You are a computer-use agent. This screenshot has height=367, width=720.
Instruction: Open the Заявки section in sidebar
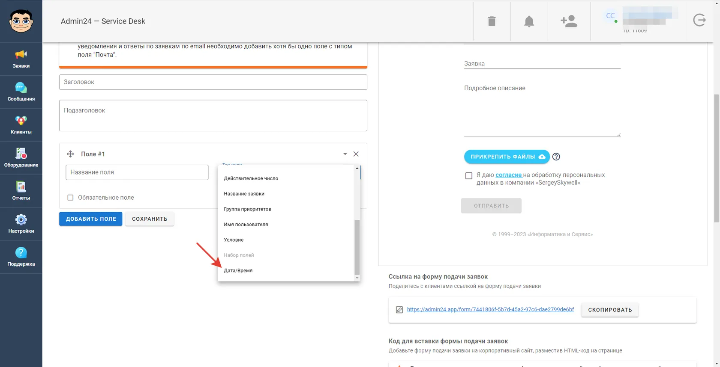click(x=21, y=59)
